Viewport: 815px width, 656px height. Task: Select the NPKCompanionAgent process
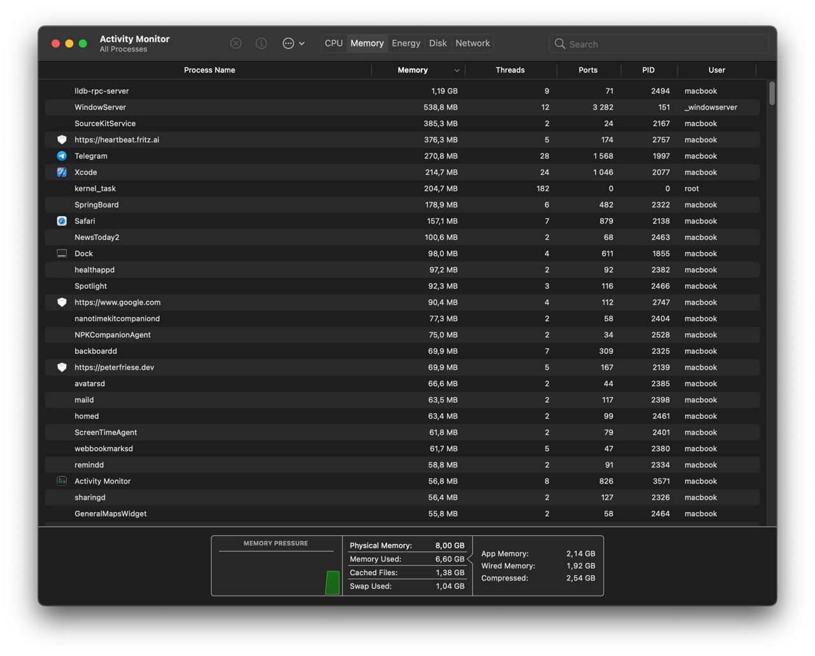click(x=402, y=335)
